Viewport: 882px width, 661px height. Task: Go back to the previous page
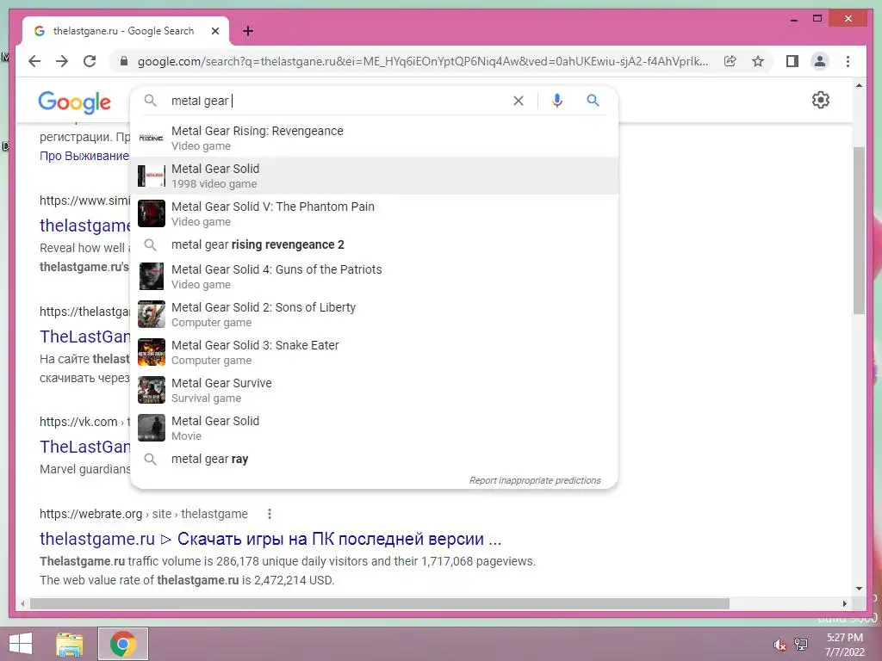click(34, 61)
